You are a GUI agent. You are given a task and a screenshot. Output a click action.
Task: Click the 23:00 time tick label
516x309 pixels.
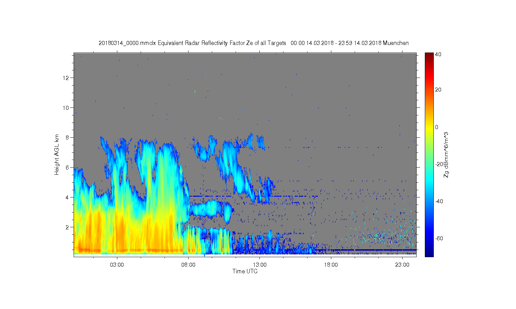pyautogui.click(x=402, y=265)
